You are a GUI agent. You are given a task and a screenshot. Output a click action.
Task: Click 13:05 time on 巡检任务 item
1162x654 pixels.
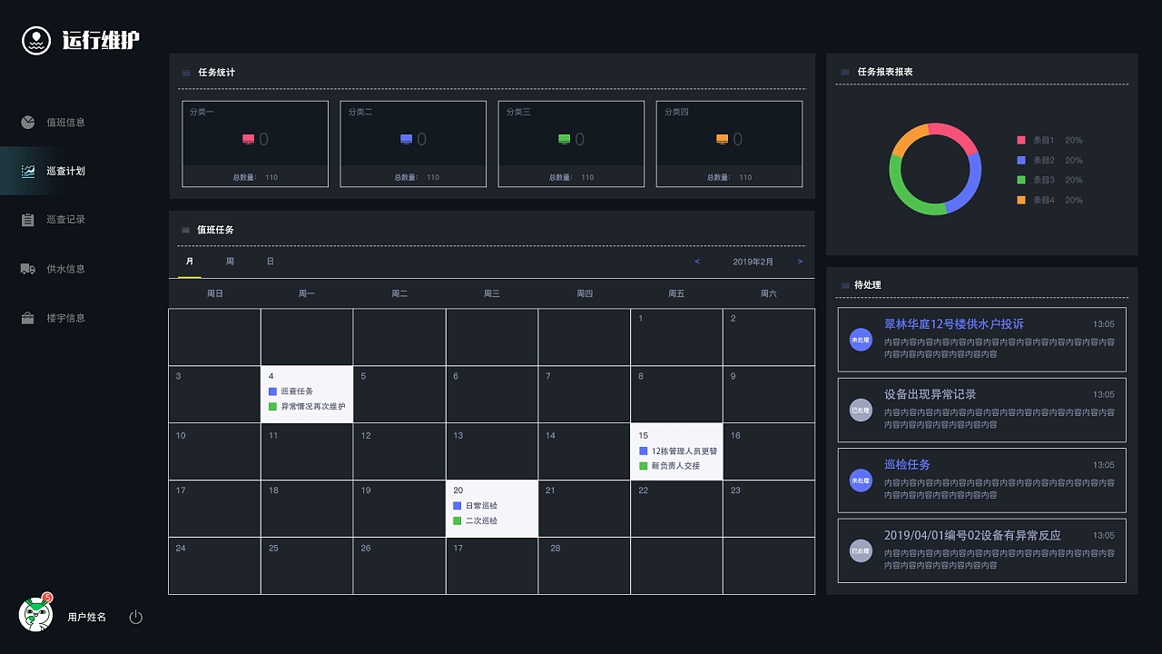click(1103, 465)
